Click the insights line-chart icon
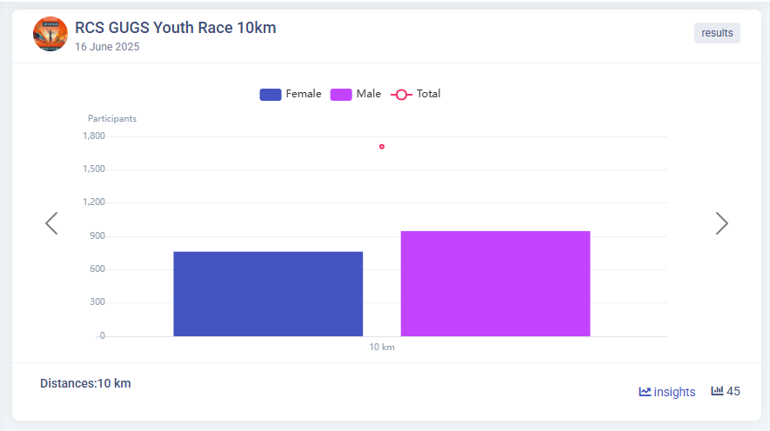 coord(645,392)
